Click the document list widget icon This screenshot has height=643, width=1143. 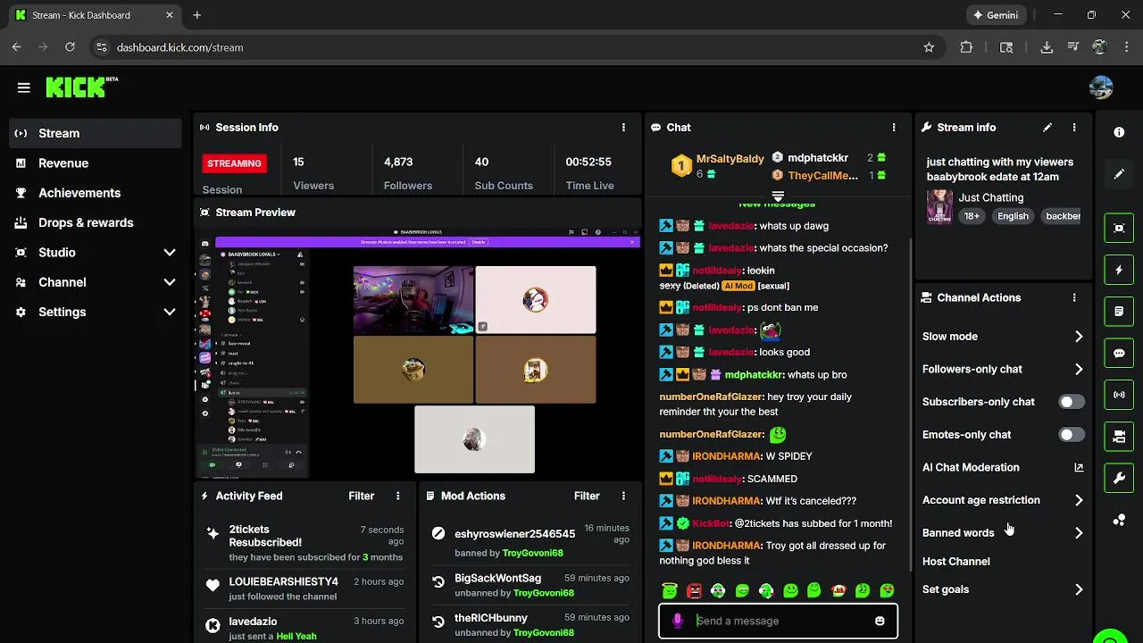coord(1119,312)
